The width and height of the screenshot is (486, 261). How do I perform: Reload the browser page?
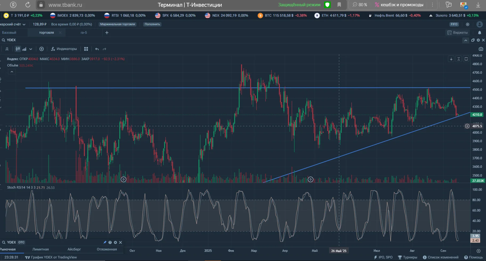click(x=28, y=5)
